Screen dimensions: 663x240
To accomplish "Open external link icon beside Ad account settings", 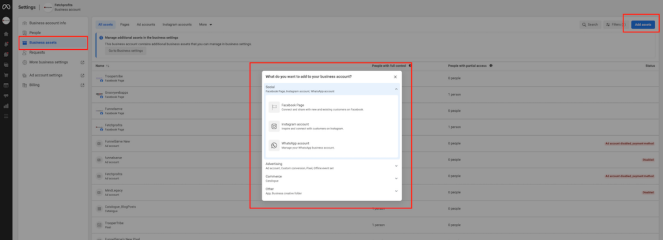I will [82, 75].
